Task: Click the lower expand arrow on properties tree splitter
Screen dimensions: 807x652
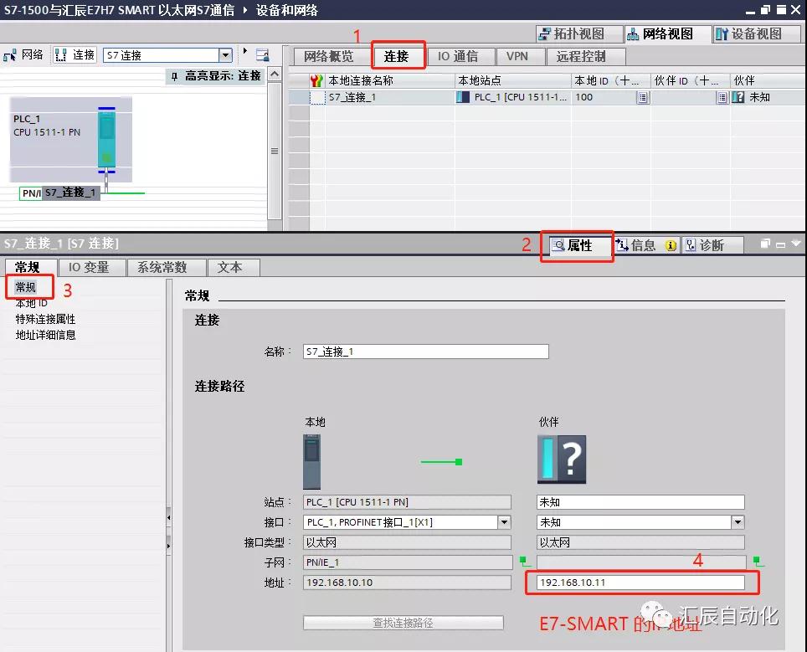Action: pos(169,545)
